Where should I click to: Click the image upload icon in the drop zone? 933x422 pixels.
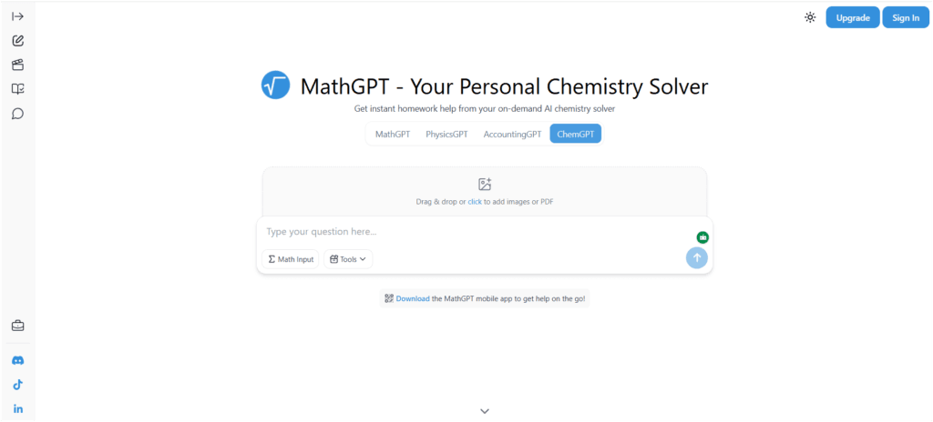[x=485, y=184]
